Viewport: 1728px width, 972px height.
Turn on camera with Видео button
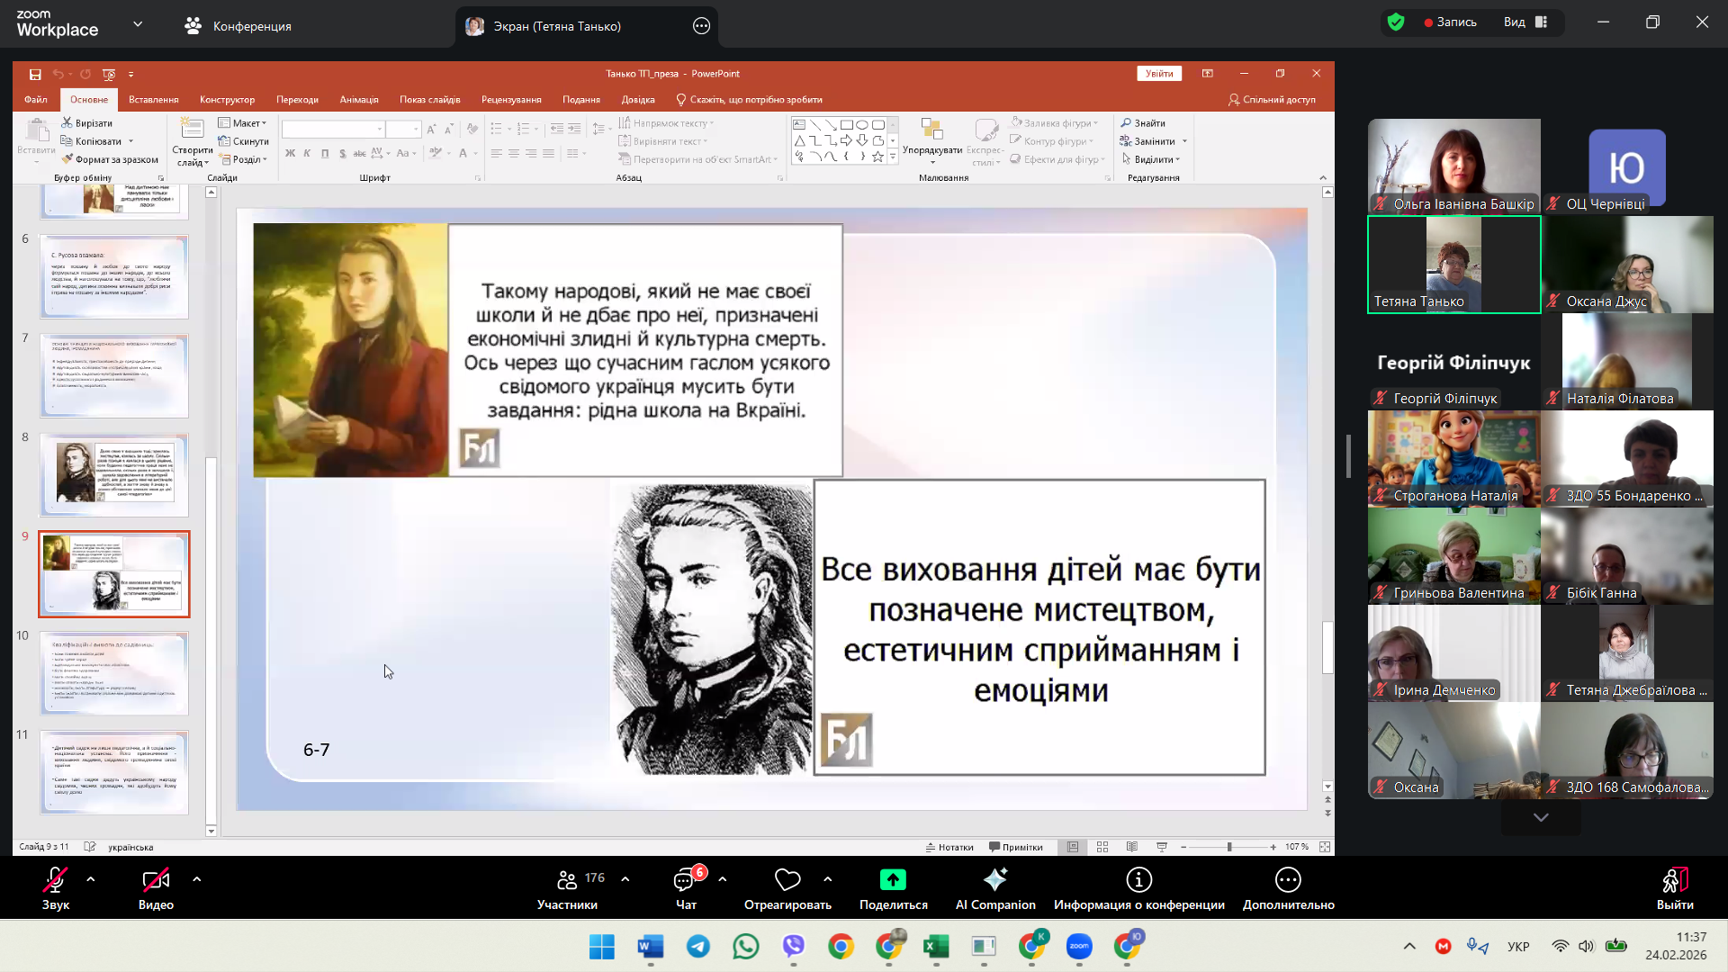pyautogui.click(x=156, y=887)
